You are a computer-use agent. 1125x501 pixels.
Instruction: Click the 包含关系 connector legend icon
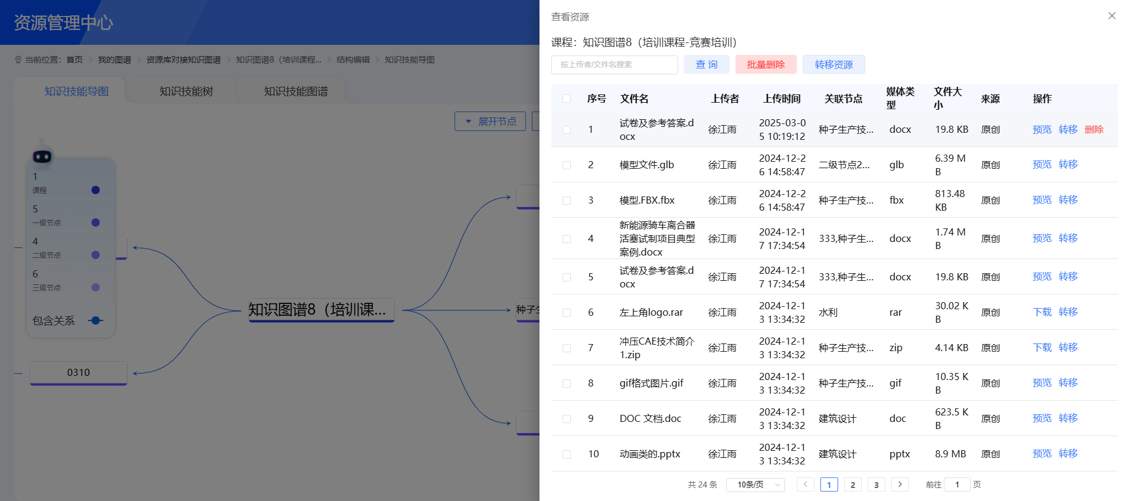click(x=96, y=320)
